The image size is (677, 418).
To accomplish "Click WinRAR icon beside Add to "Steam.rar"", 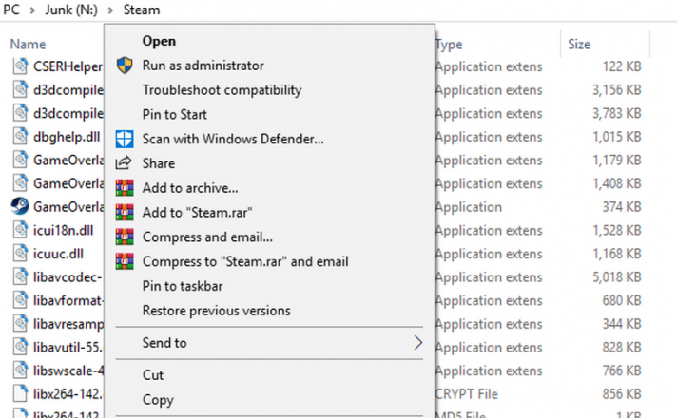I will tap(125, 212).
